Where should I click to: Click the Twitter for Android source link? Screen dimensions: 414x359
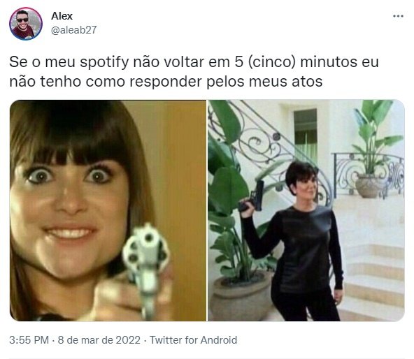pos(193,339)
